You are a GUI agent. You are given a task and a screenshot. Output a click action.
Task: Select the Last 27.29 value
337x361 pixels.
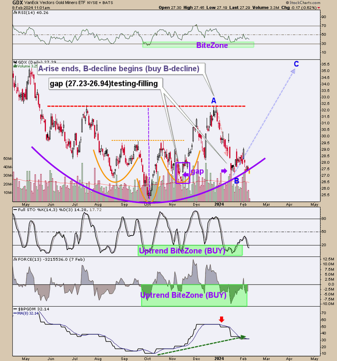240,7
